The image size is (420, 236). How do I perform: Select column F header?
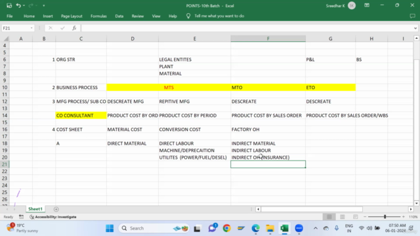tap(268, 39)
